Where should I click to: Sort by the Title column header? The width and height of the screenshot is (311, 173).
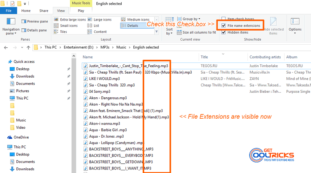[204, 57]
